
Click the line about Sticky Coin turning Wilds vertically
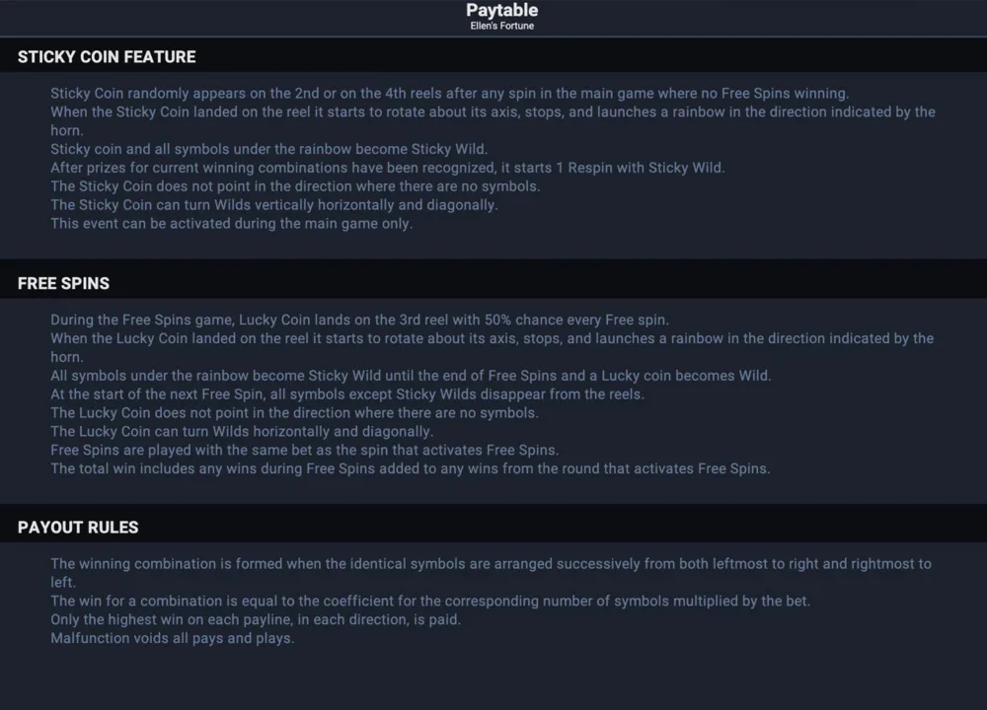coord(273,205)
